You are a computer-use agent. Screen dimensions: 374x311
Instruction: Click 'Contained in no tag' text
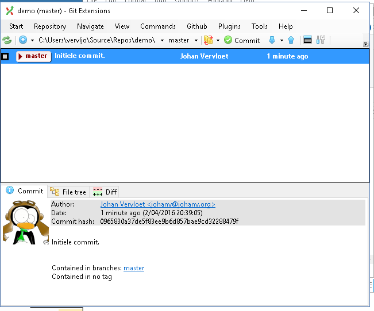tap(82, 277)
